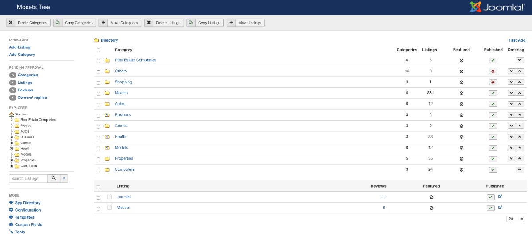Click the search magnifier button

54,178
